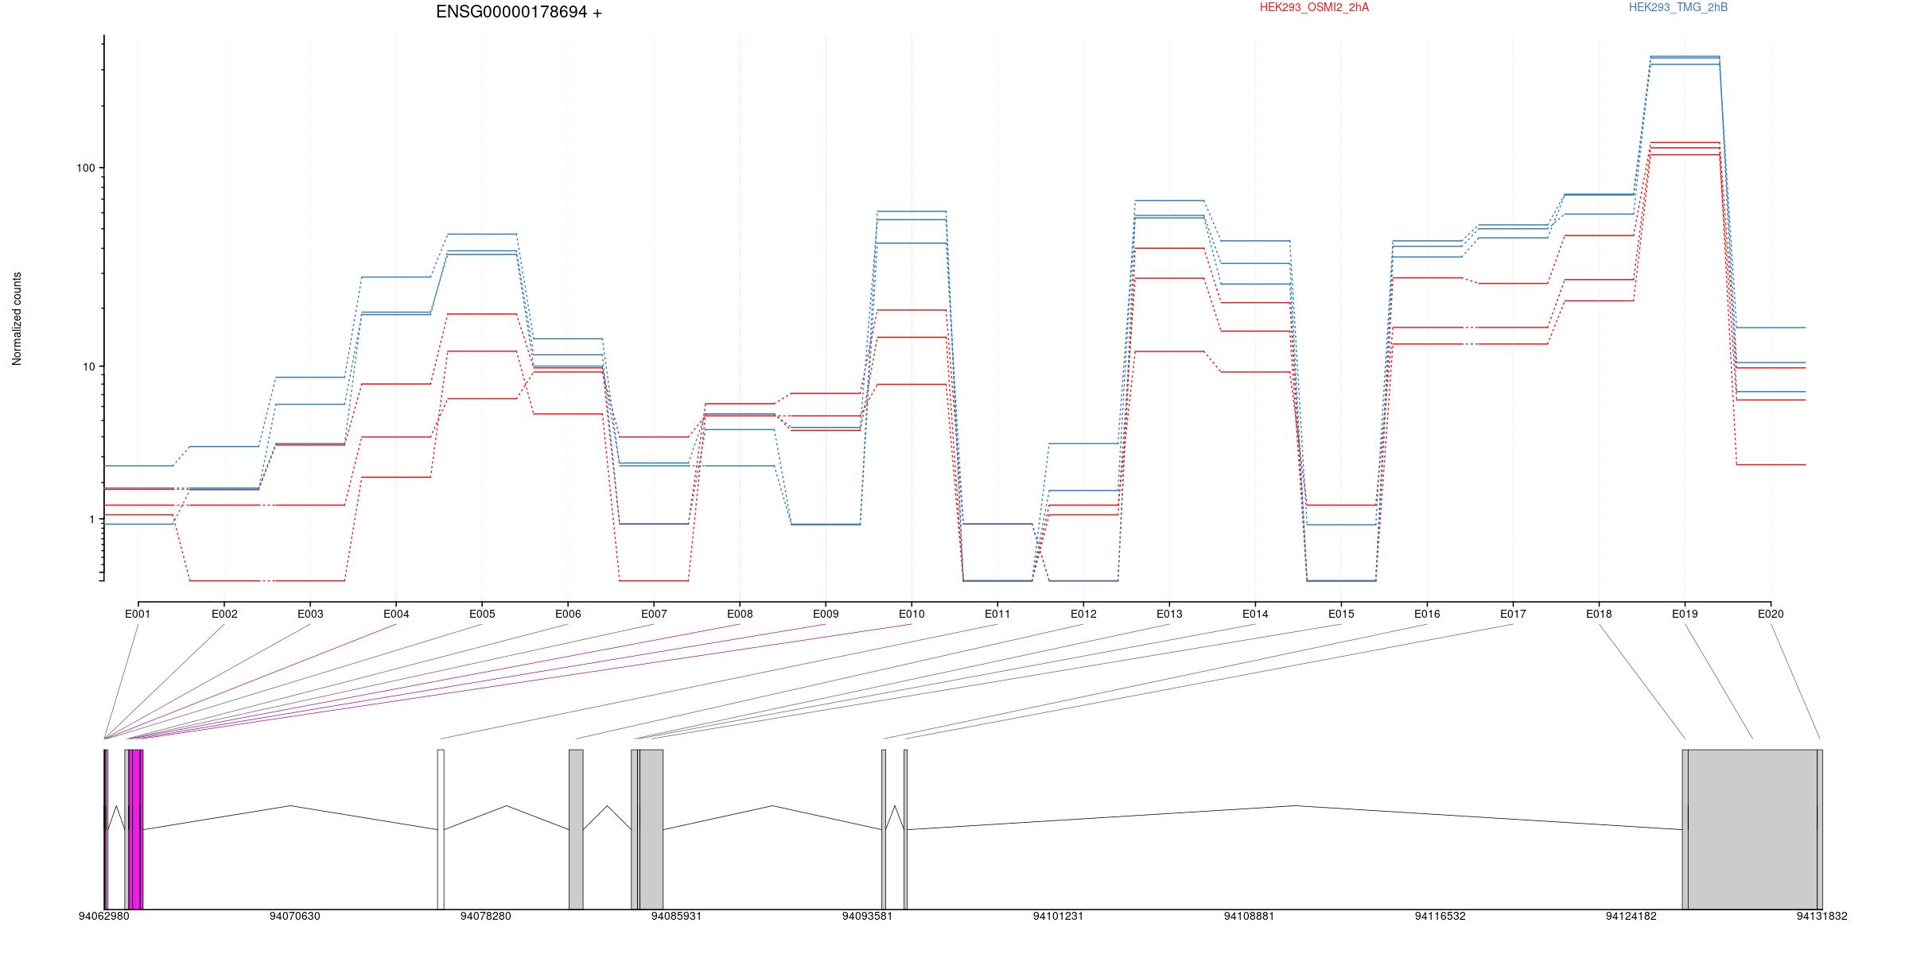Click exon label E003

coord(310,614)
